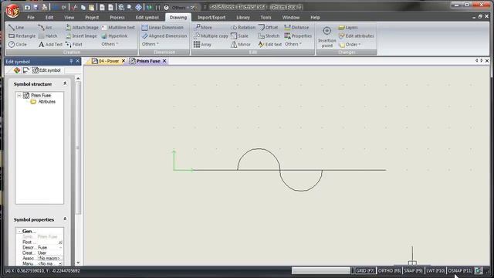The height and width of the screenshot is (278, 494).
Task: Choose the Hatch tool
Action: pos(48,36)
